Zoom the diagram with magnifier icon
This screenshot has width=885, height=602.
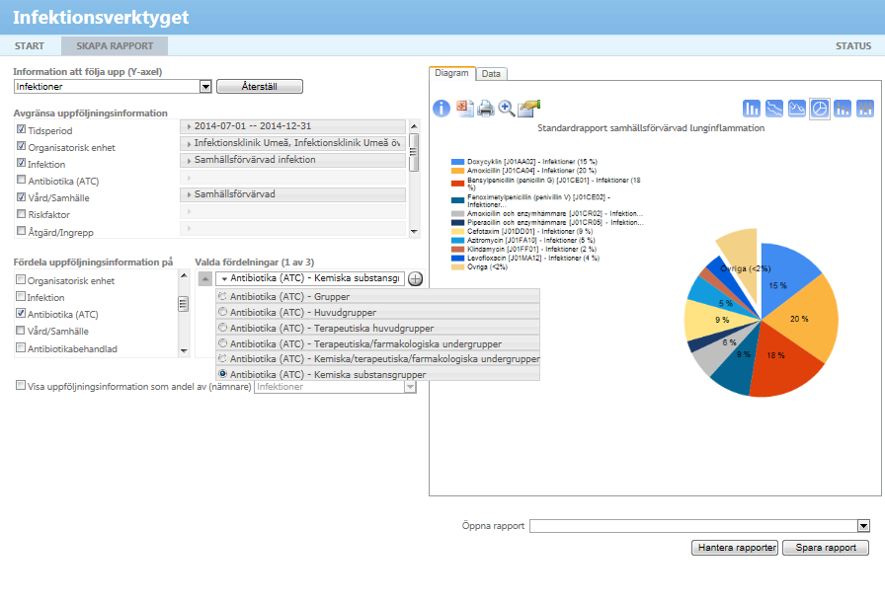(507, 109)
